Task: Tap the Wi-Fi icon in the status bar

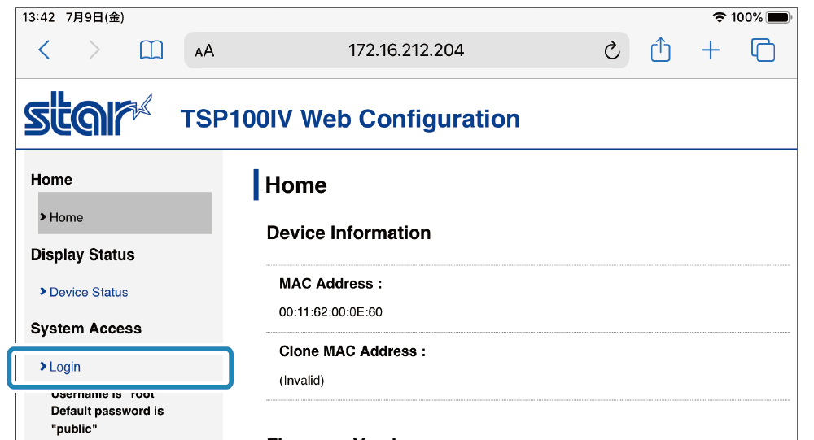Action: (719, 17)
